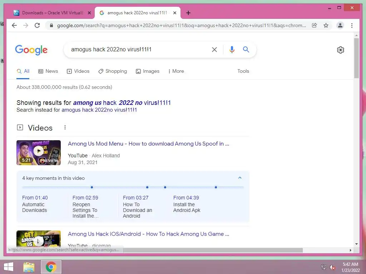Expand More search categories
This screenshot has height=274, width=366.
(176, 71)
